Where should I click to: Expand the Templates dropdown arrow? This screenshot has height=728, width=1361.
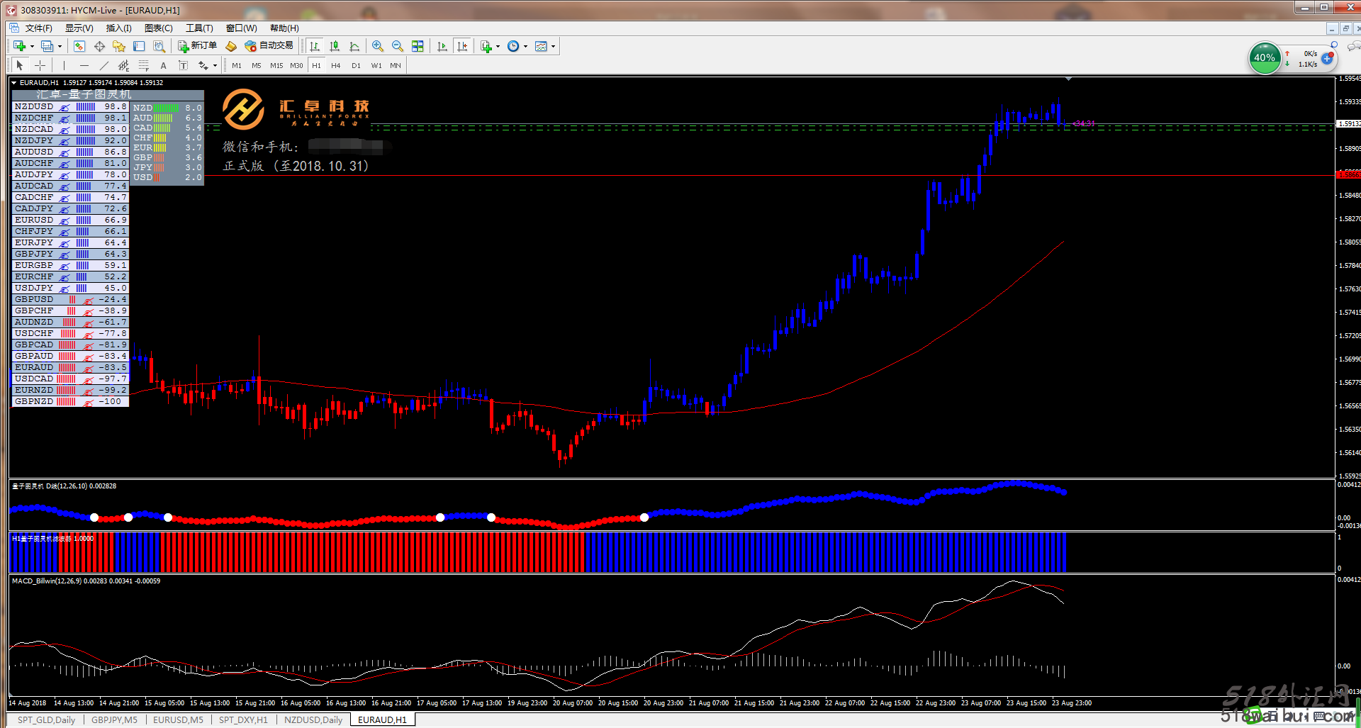click(x=553, y=47)
